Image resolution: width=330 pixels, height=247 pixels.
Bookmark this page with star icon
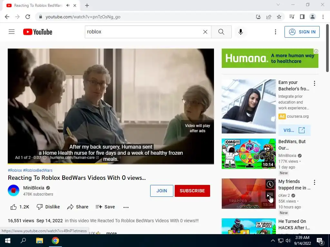tap(279, 17)
